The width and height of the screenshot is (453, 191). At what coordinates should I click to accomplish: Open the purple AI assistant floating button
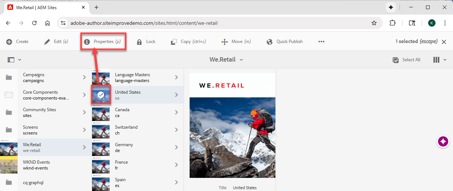coord(443,141)
